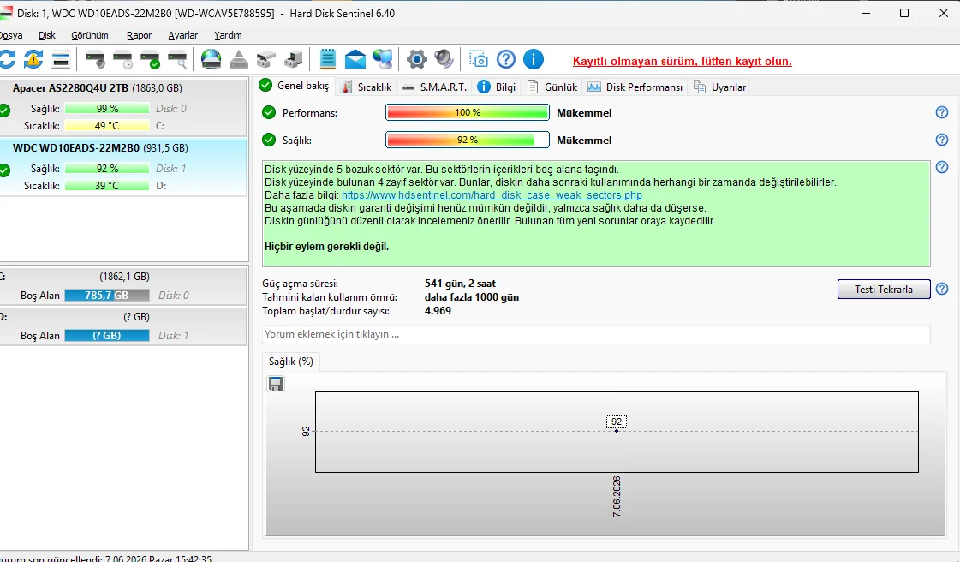Click the Testi Tekrarla button
The image size is (960, 562).
pyautogui.click(x=884, y=289)
